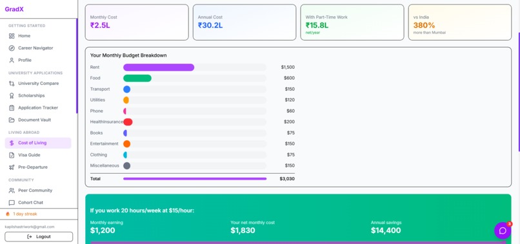Screen dimensions: 520x244
Task: Click the Annual Cost card
Action: pos(245,22)
